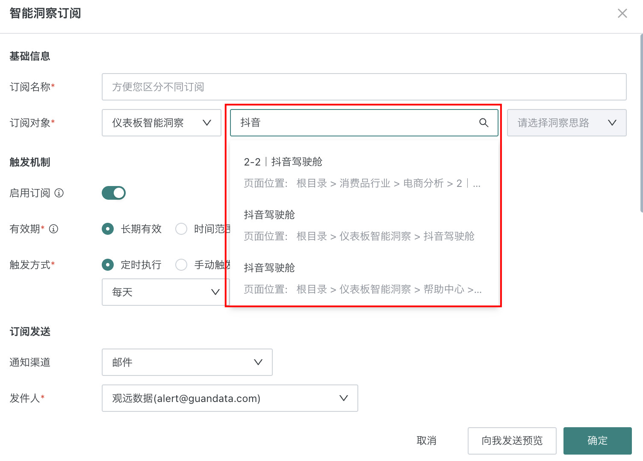This screenshot has width=643, height=461.
Task: Click the 确定 confirm button
Action: coord(597,440)
